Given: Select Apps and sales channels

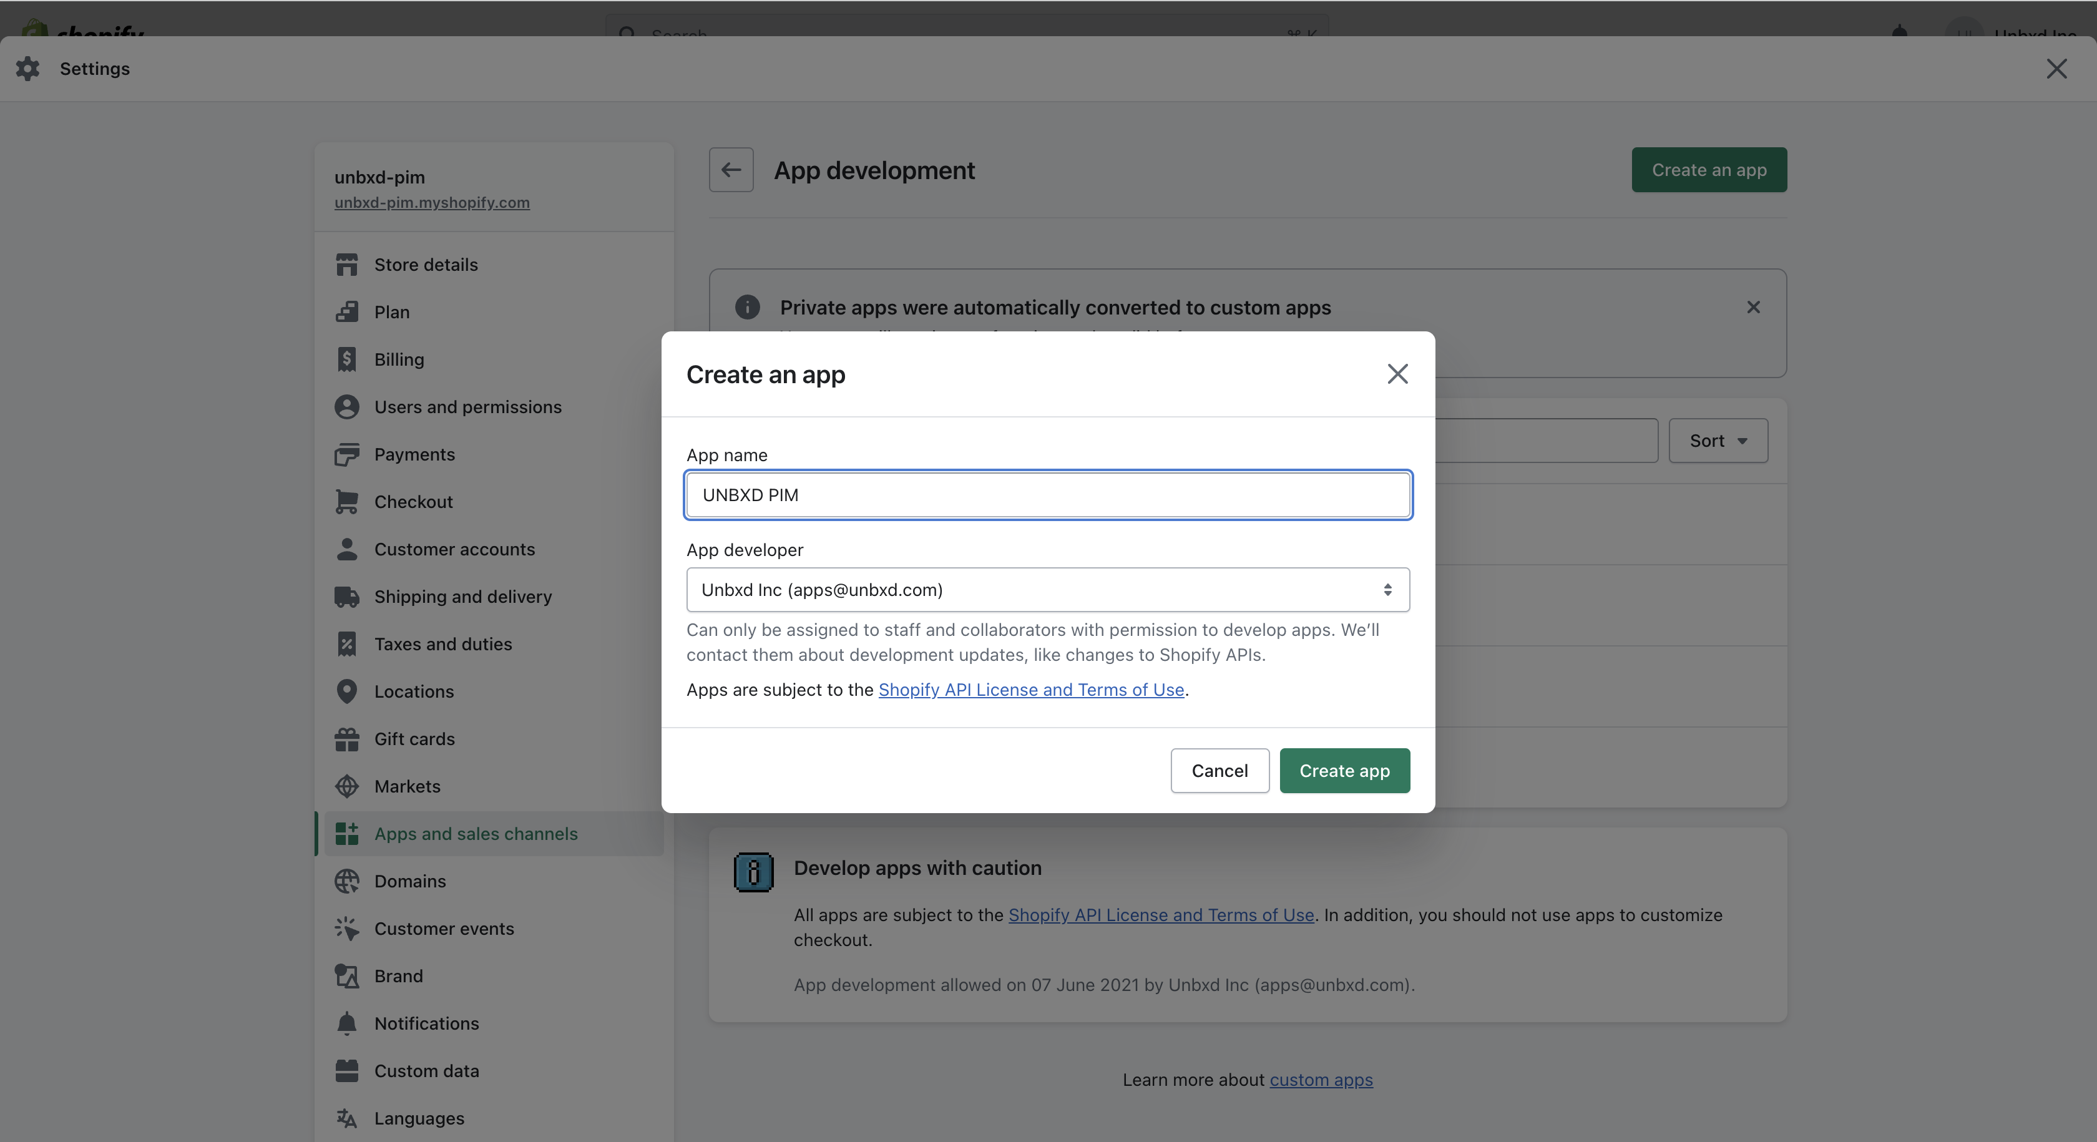Looking at the screenshot, I should pyautogui.click(x=493, y=834).
